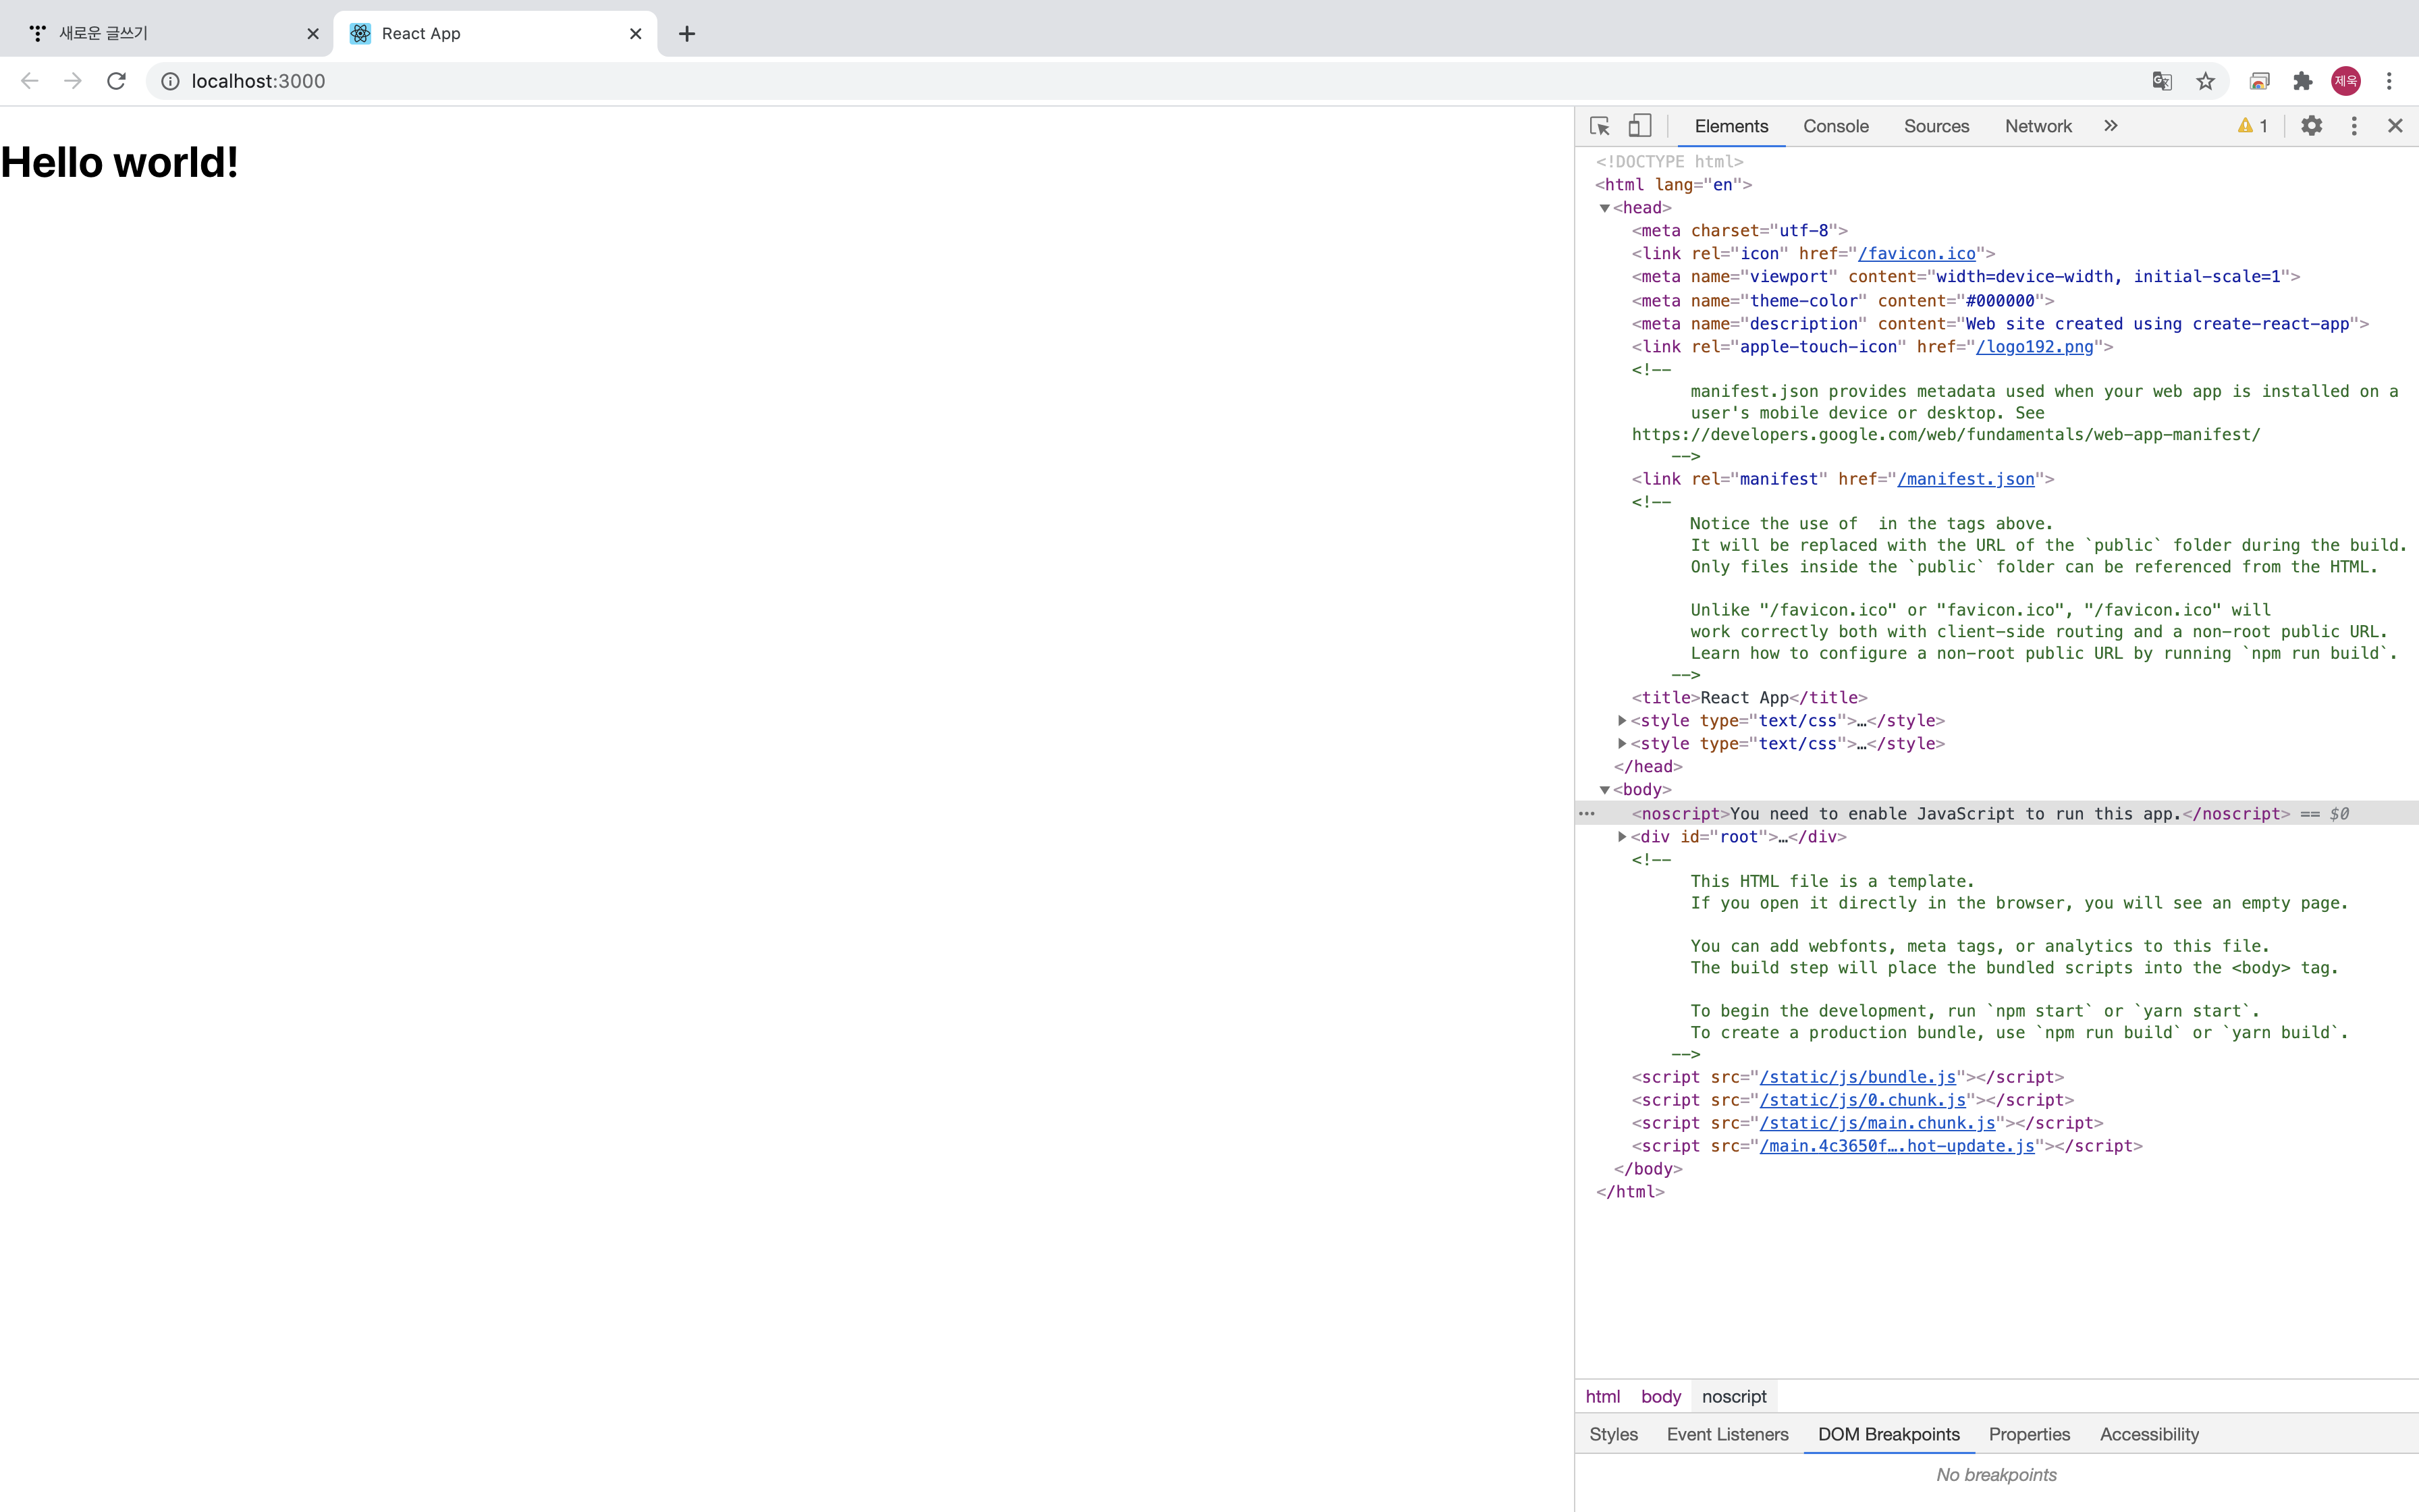
Task: Reload the localhost page
Action: click(x=116, y=81)
